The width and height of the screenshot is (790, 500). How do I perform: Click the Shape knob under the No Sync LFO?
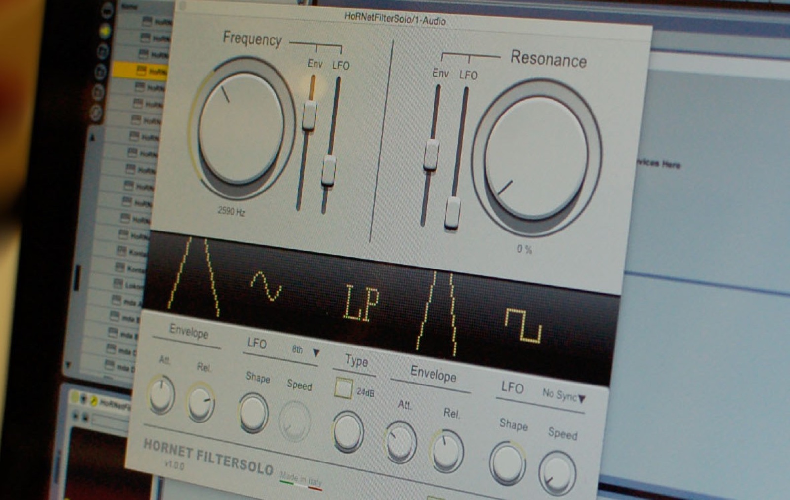tap(508, 463)
